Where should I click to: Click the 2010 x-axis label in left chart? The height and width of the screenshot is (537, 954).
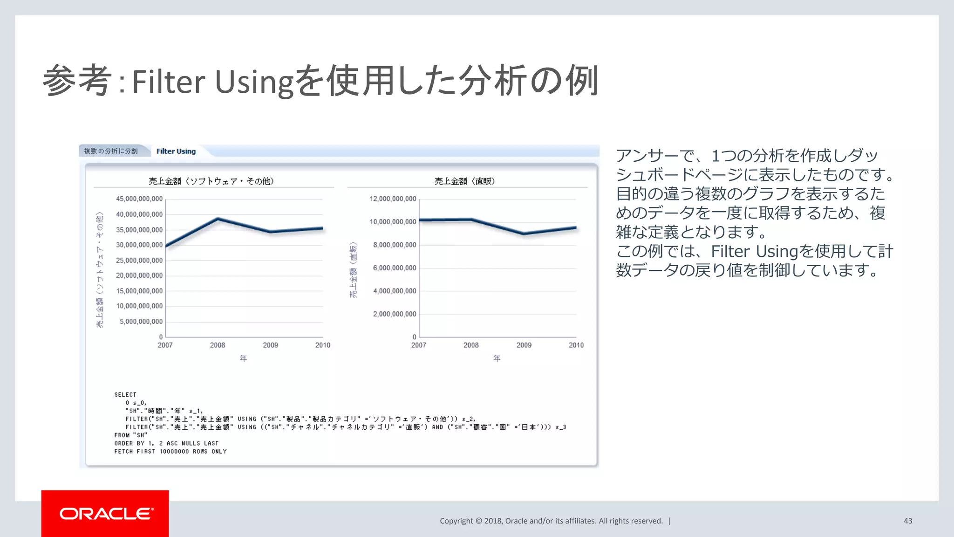tap(322, 345)
